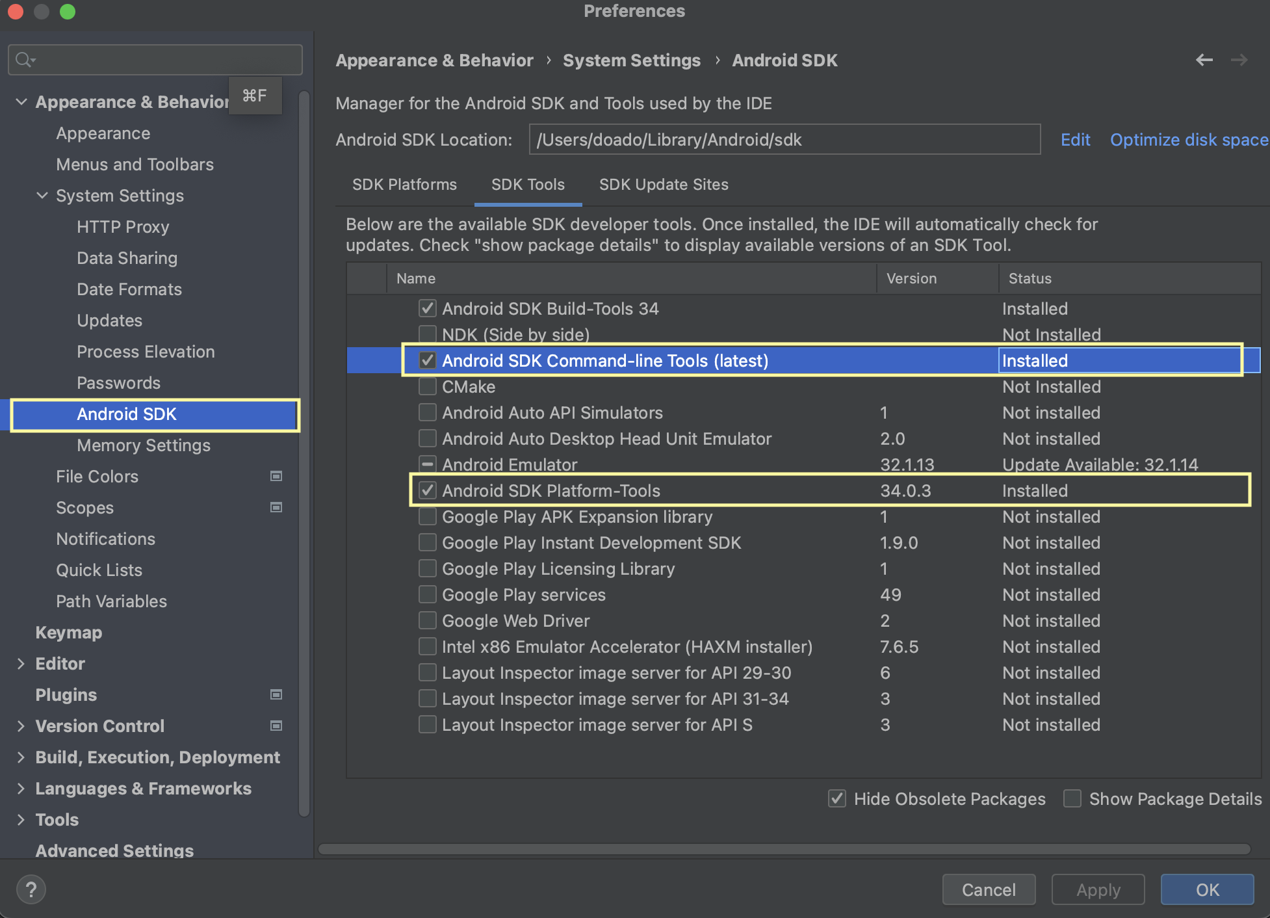
Task: Click the forward navigation arrow icon
Action: coord(1239,60)
